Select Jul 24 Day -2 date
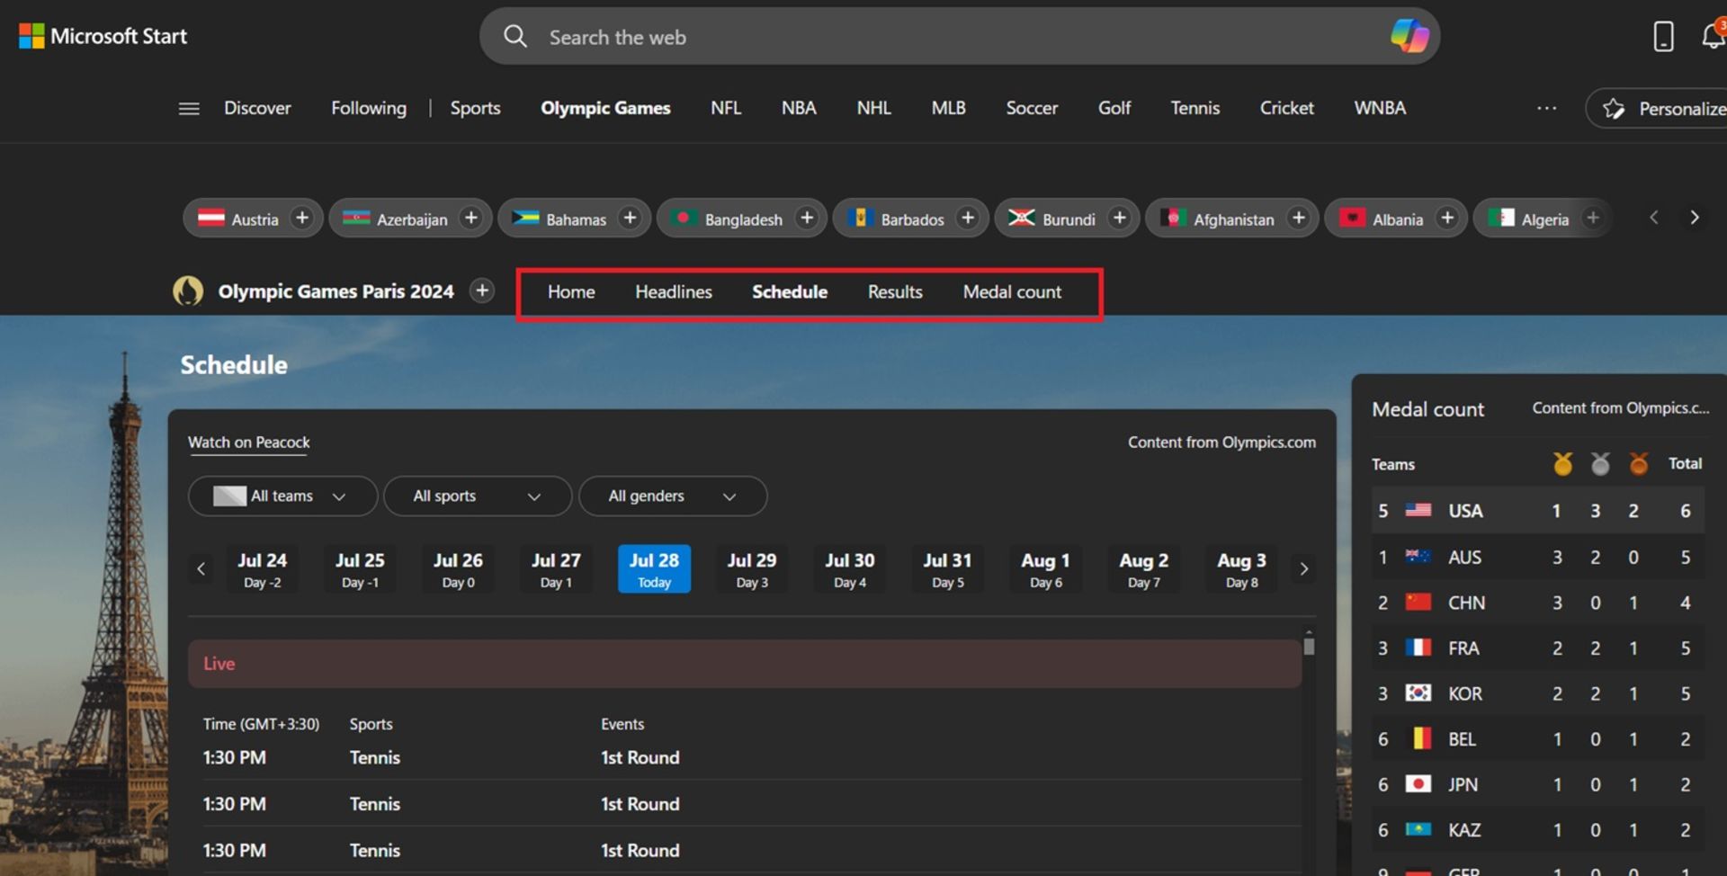The height and width of the screenshot is (876, 1727). [x=262, y=568]
